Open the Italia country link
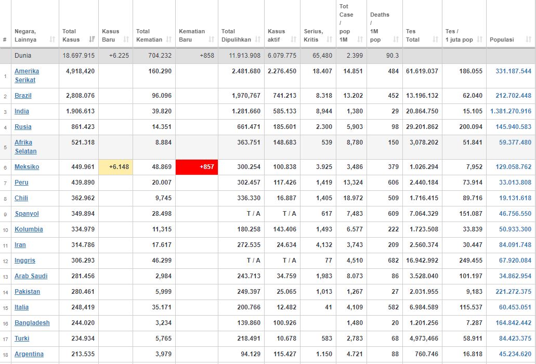Screen dimensions: 536x364 click(21, 307)
